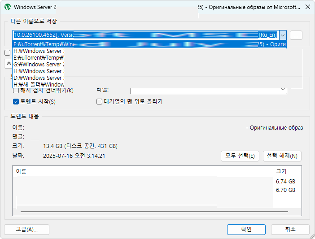This screenshot has height=239, width=315.
Task: Collapse section with the double-chevron button
Action: point(9,64)
